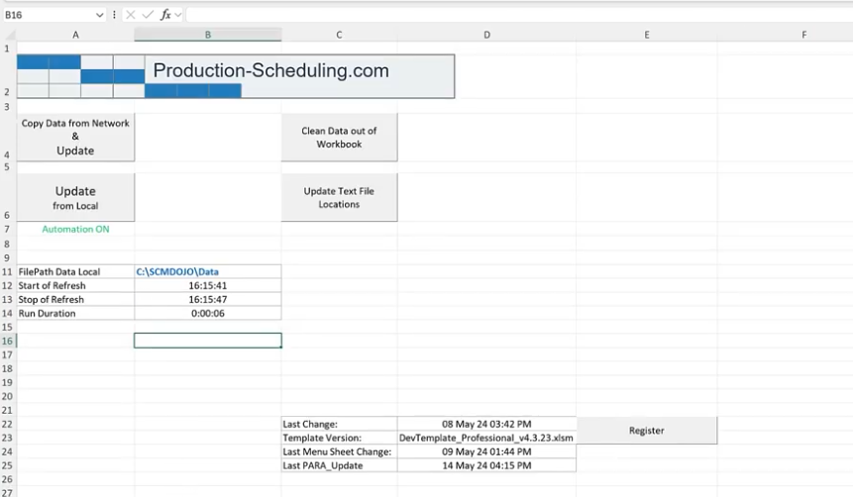Select the 08 May 24 03:42 PM cell

(x=486, y=424)
